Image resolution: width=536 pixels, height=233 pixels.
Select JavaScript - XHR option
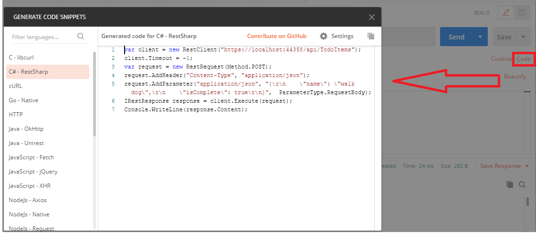pos(48,186)
